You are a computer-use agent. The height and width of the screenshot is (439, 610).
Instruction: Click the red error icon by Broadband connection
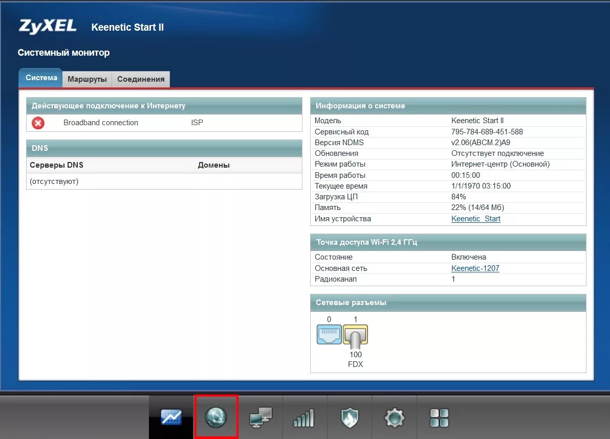pos(38,123)
